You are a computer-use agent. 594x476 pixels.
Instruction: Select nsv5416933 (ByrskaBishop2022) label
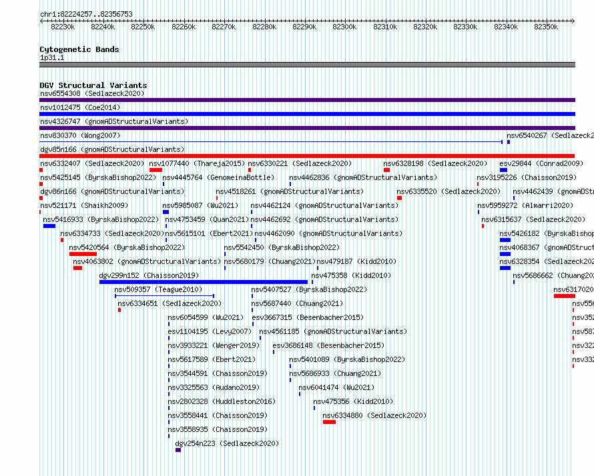(101, 219)
